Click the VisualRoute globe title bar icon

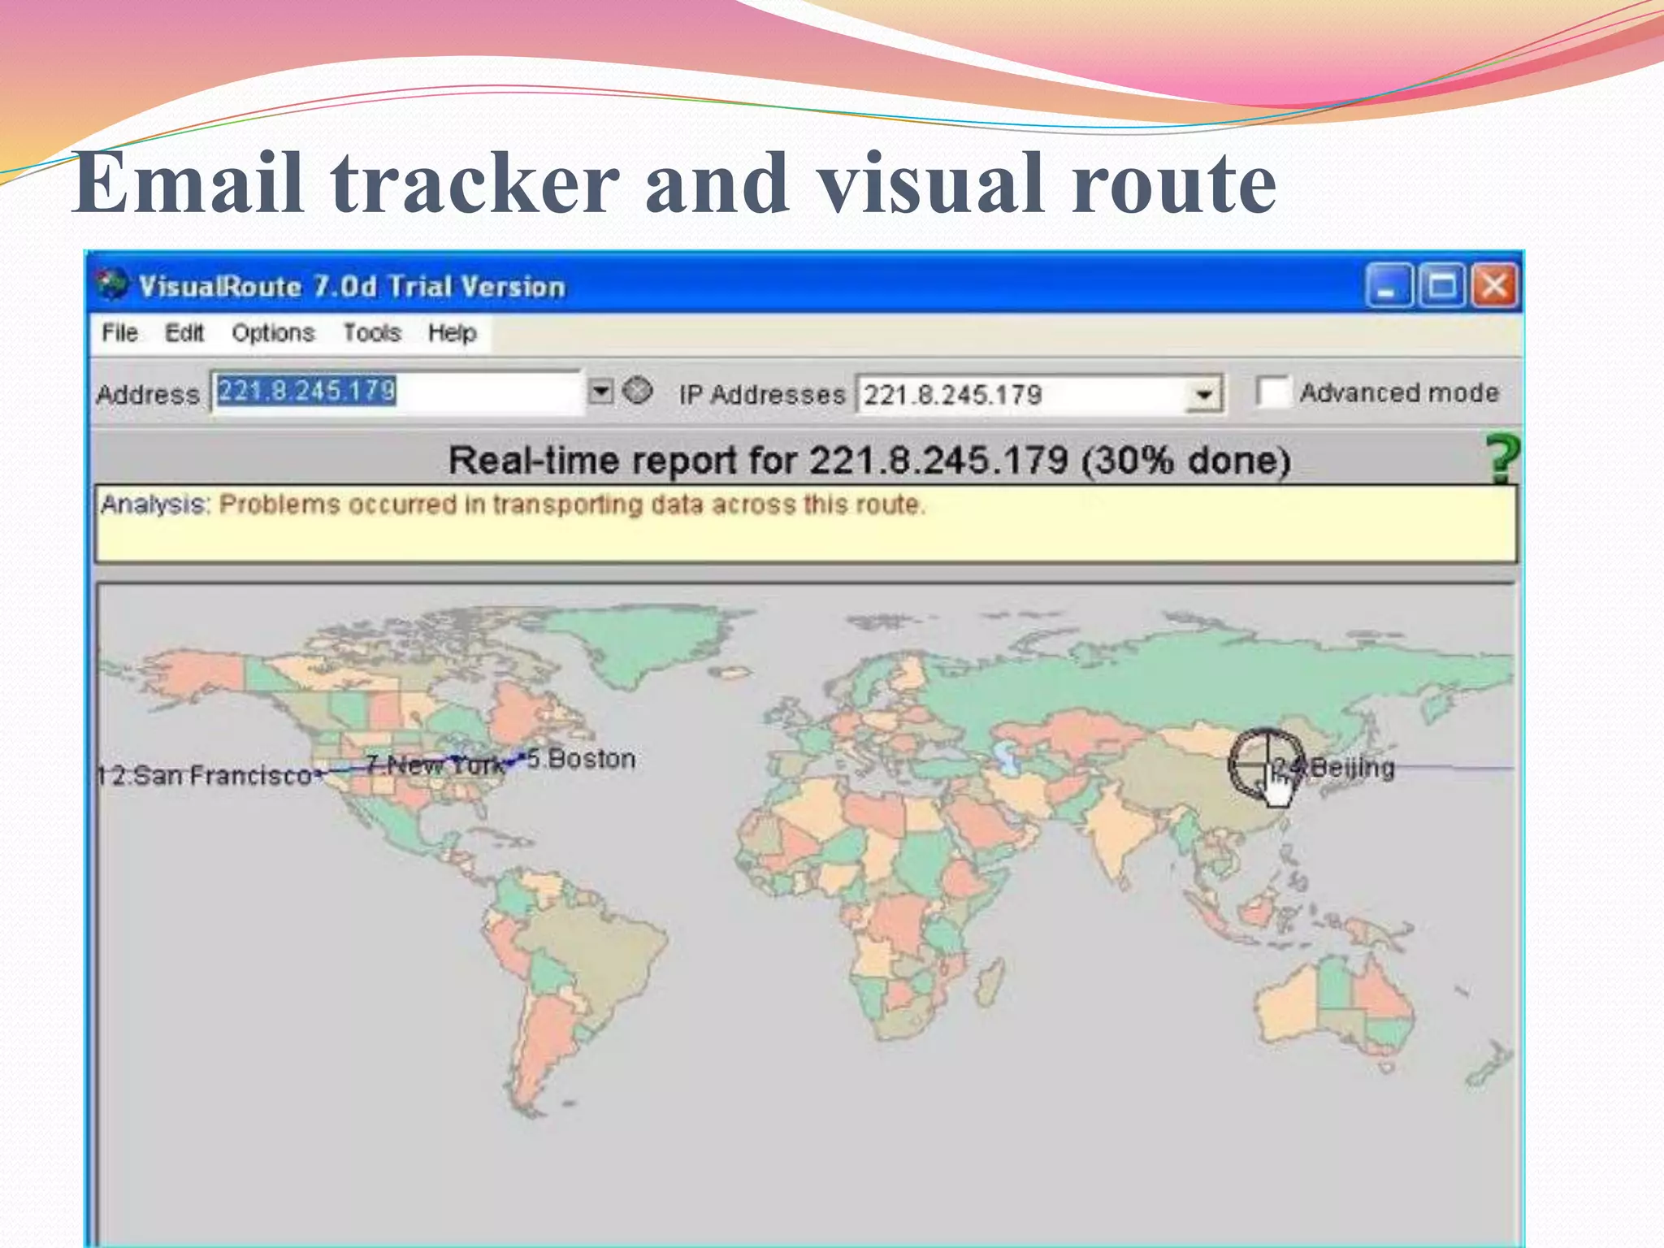point(112,284)
